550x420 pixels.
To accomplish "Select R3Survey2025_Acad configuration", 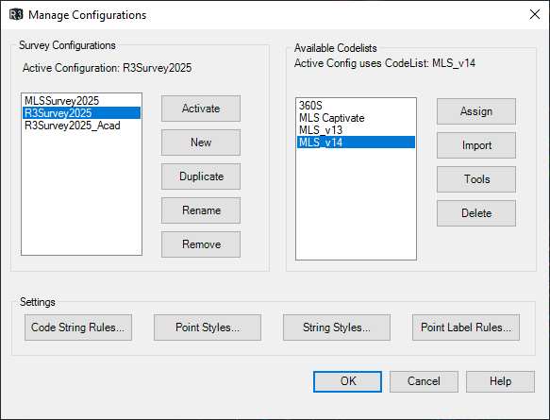I will point(81,126).
